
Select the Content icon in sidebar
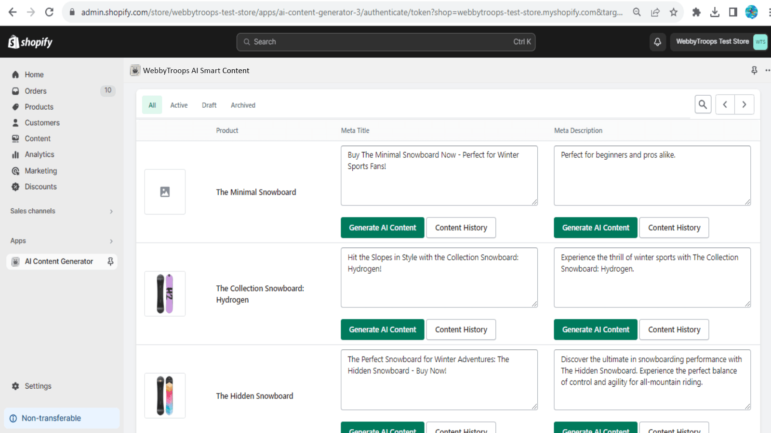click(x=16, y=139)
